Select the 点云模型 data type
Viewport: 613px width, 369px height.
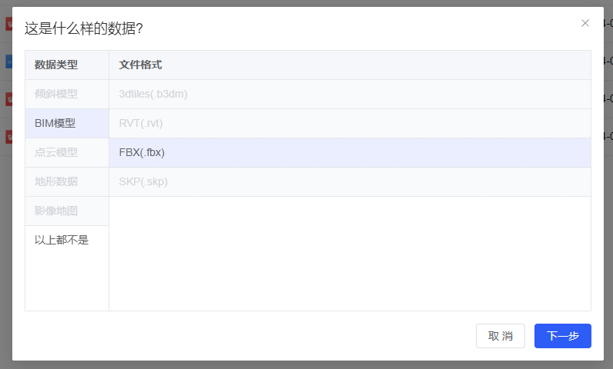click(56, 152)
